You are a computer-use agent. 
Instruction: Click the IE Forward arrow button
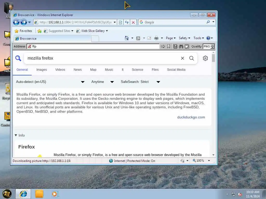pyautogui.click(x=24, y=22)
